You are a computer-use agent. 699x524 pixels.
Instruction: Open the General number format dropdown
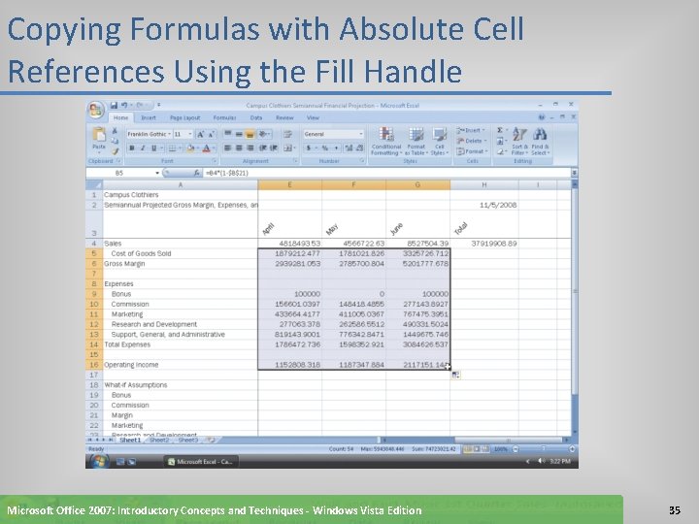[x=360, y=134]
